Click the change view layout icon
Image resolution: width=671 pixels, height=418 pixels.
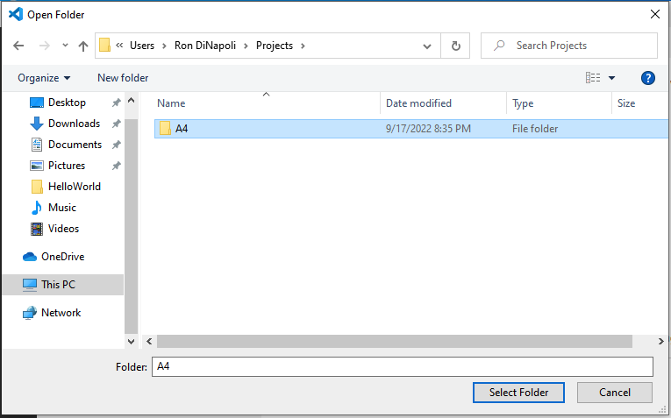(593, 78)
